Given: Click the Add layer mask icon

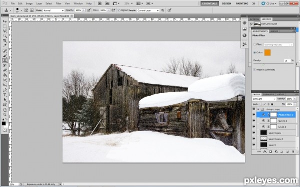Looking at the screenshot, I should pyautogui.click(x=270, y=152).
